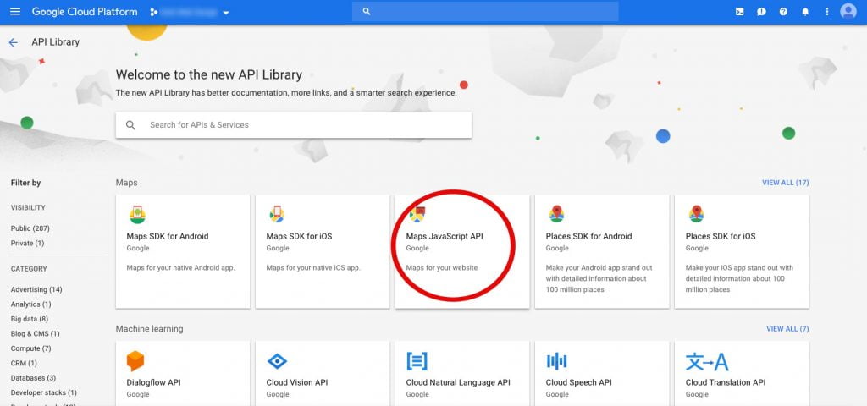This screenshot has height=406, width=867.
Task: Go back with the API Library arrow
Action: click(14, 42)
